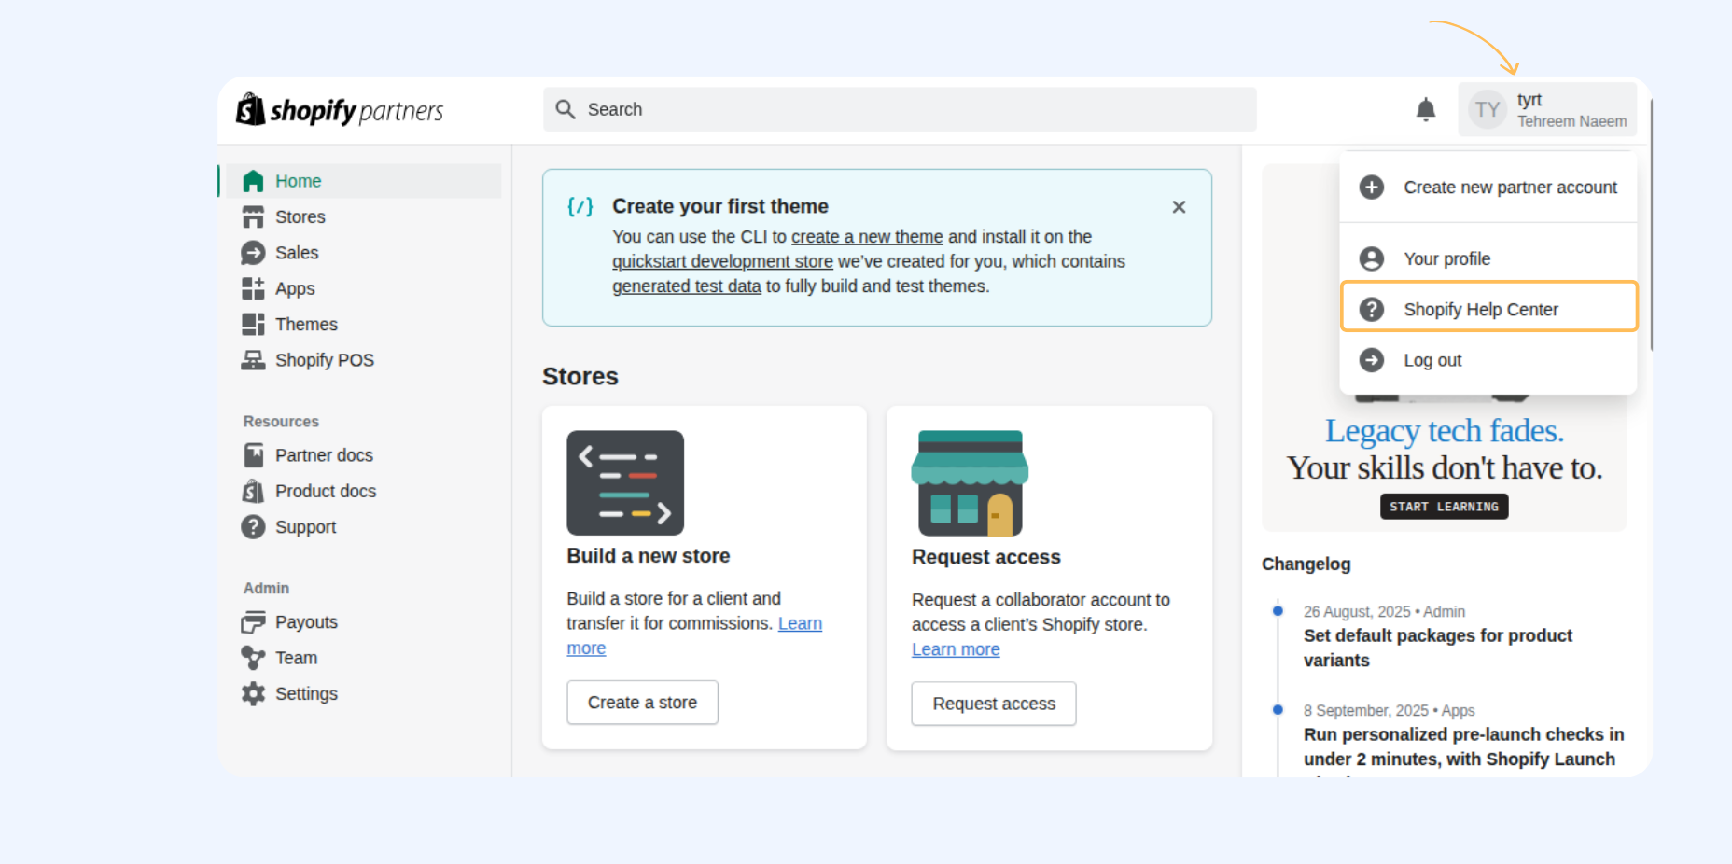Click the Stores storefront icon
Image resolution: width=1732 pixels, height=864 pixels.
coord(253,216)
